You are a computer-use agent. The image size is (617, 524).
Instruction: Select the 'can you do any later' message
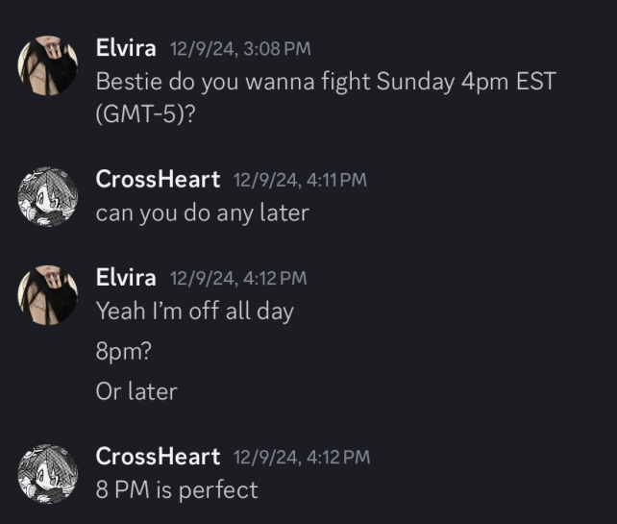coord(202,212)
